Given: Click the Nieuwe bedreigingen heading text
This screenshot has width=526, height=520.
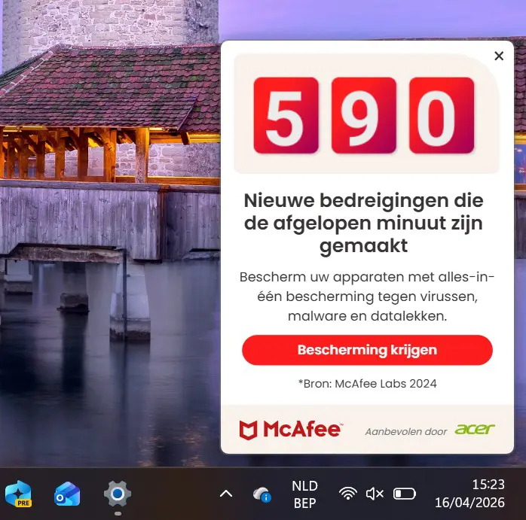Looking at the screenshot, I should 364,223.
